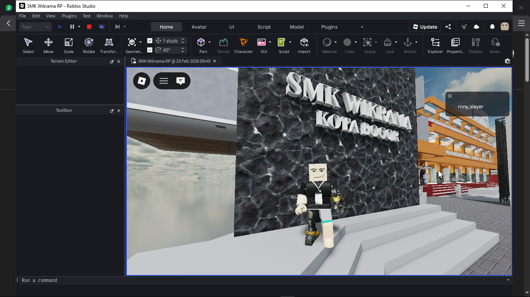The height and width of the screenshot is (297, 530).
Task: Insert a Character rig
Action: (243, 45)
